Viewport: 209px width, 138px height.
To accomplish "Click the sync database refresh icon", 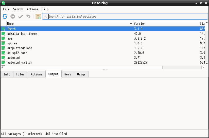I will [5, 16].
